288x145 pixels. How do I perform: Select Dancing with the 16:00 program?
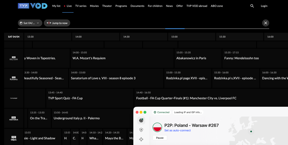(274, 78)
